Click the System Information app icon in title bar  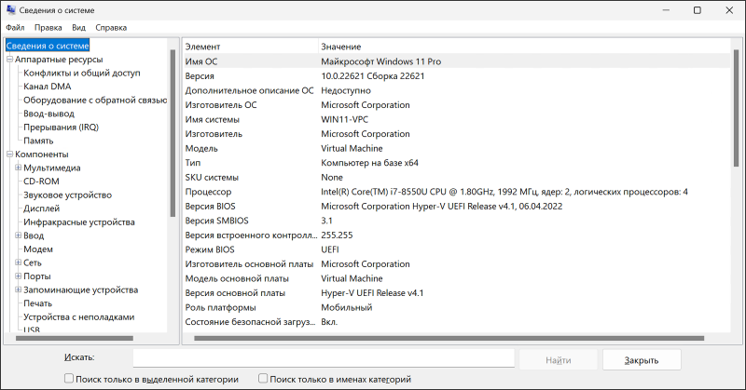(10, 10)
